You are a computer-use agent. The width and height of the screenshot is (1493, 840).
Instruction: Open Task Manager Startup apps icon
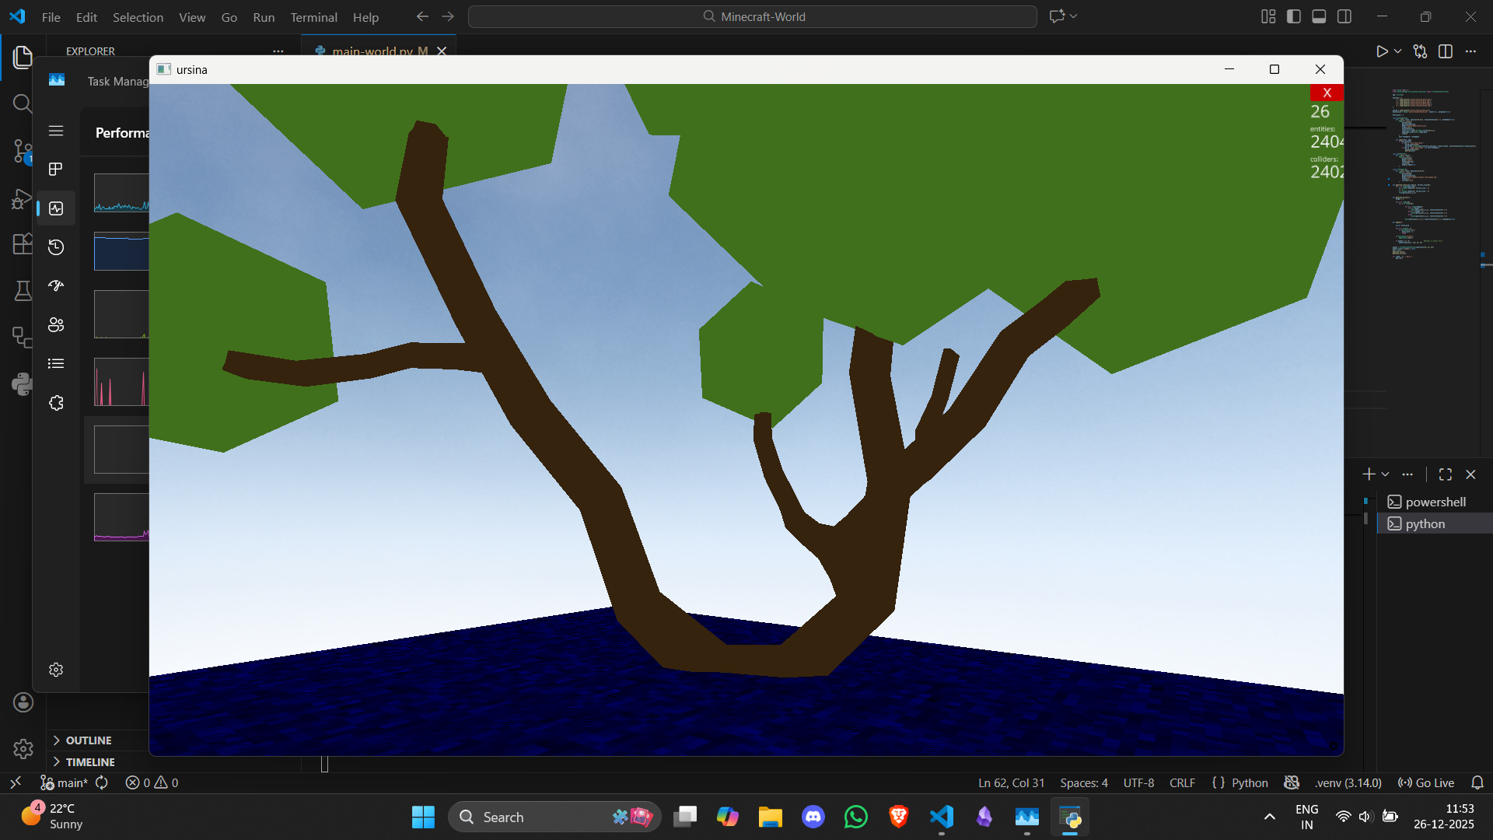[56, 286]
